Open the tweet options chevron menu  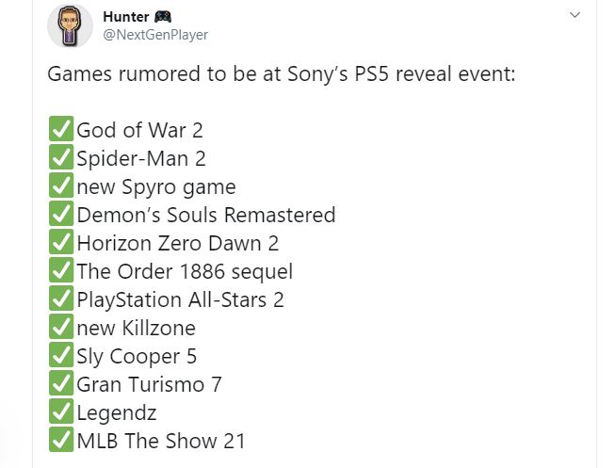click(x=575, y=16)
